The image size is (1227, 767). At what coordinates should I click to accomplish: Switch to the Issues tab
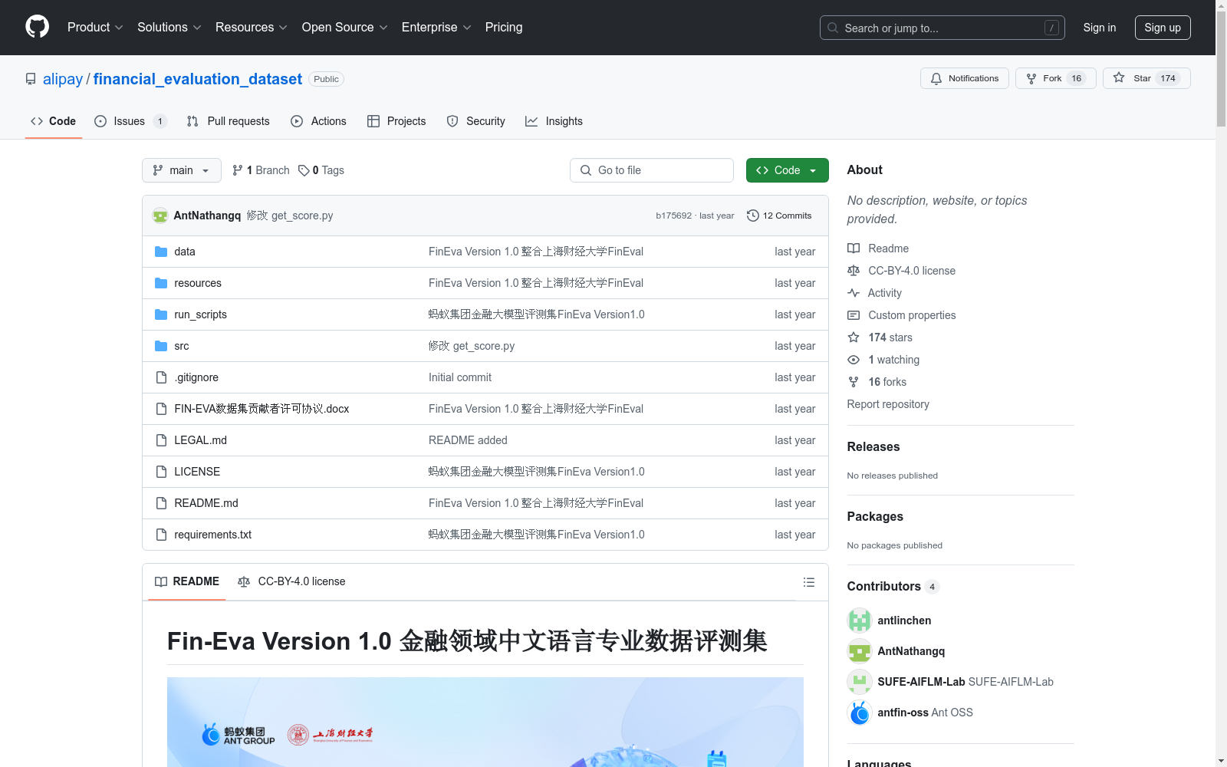pos(130,121)
